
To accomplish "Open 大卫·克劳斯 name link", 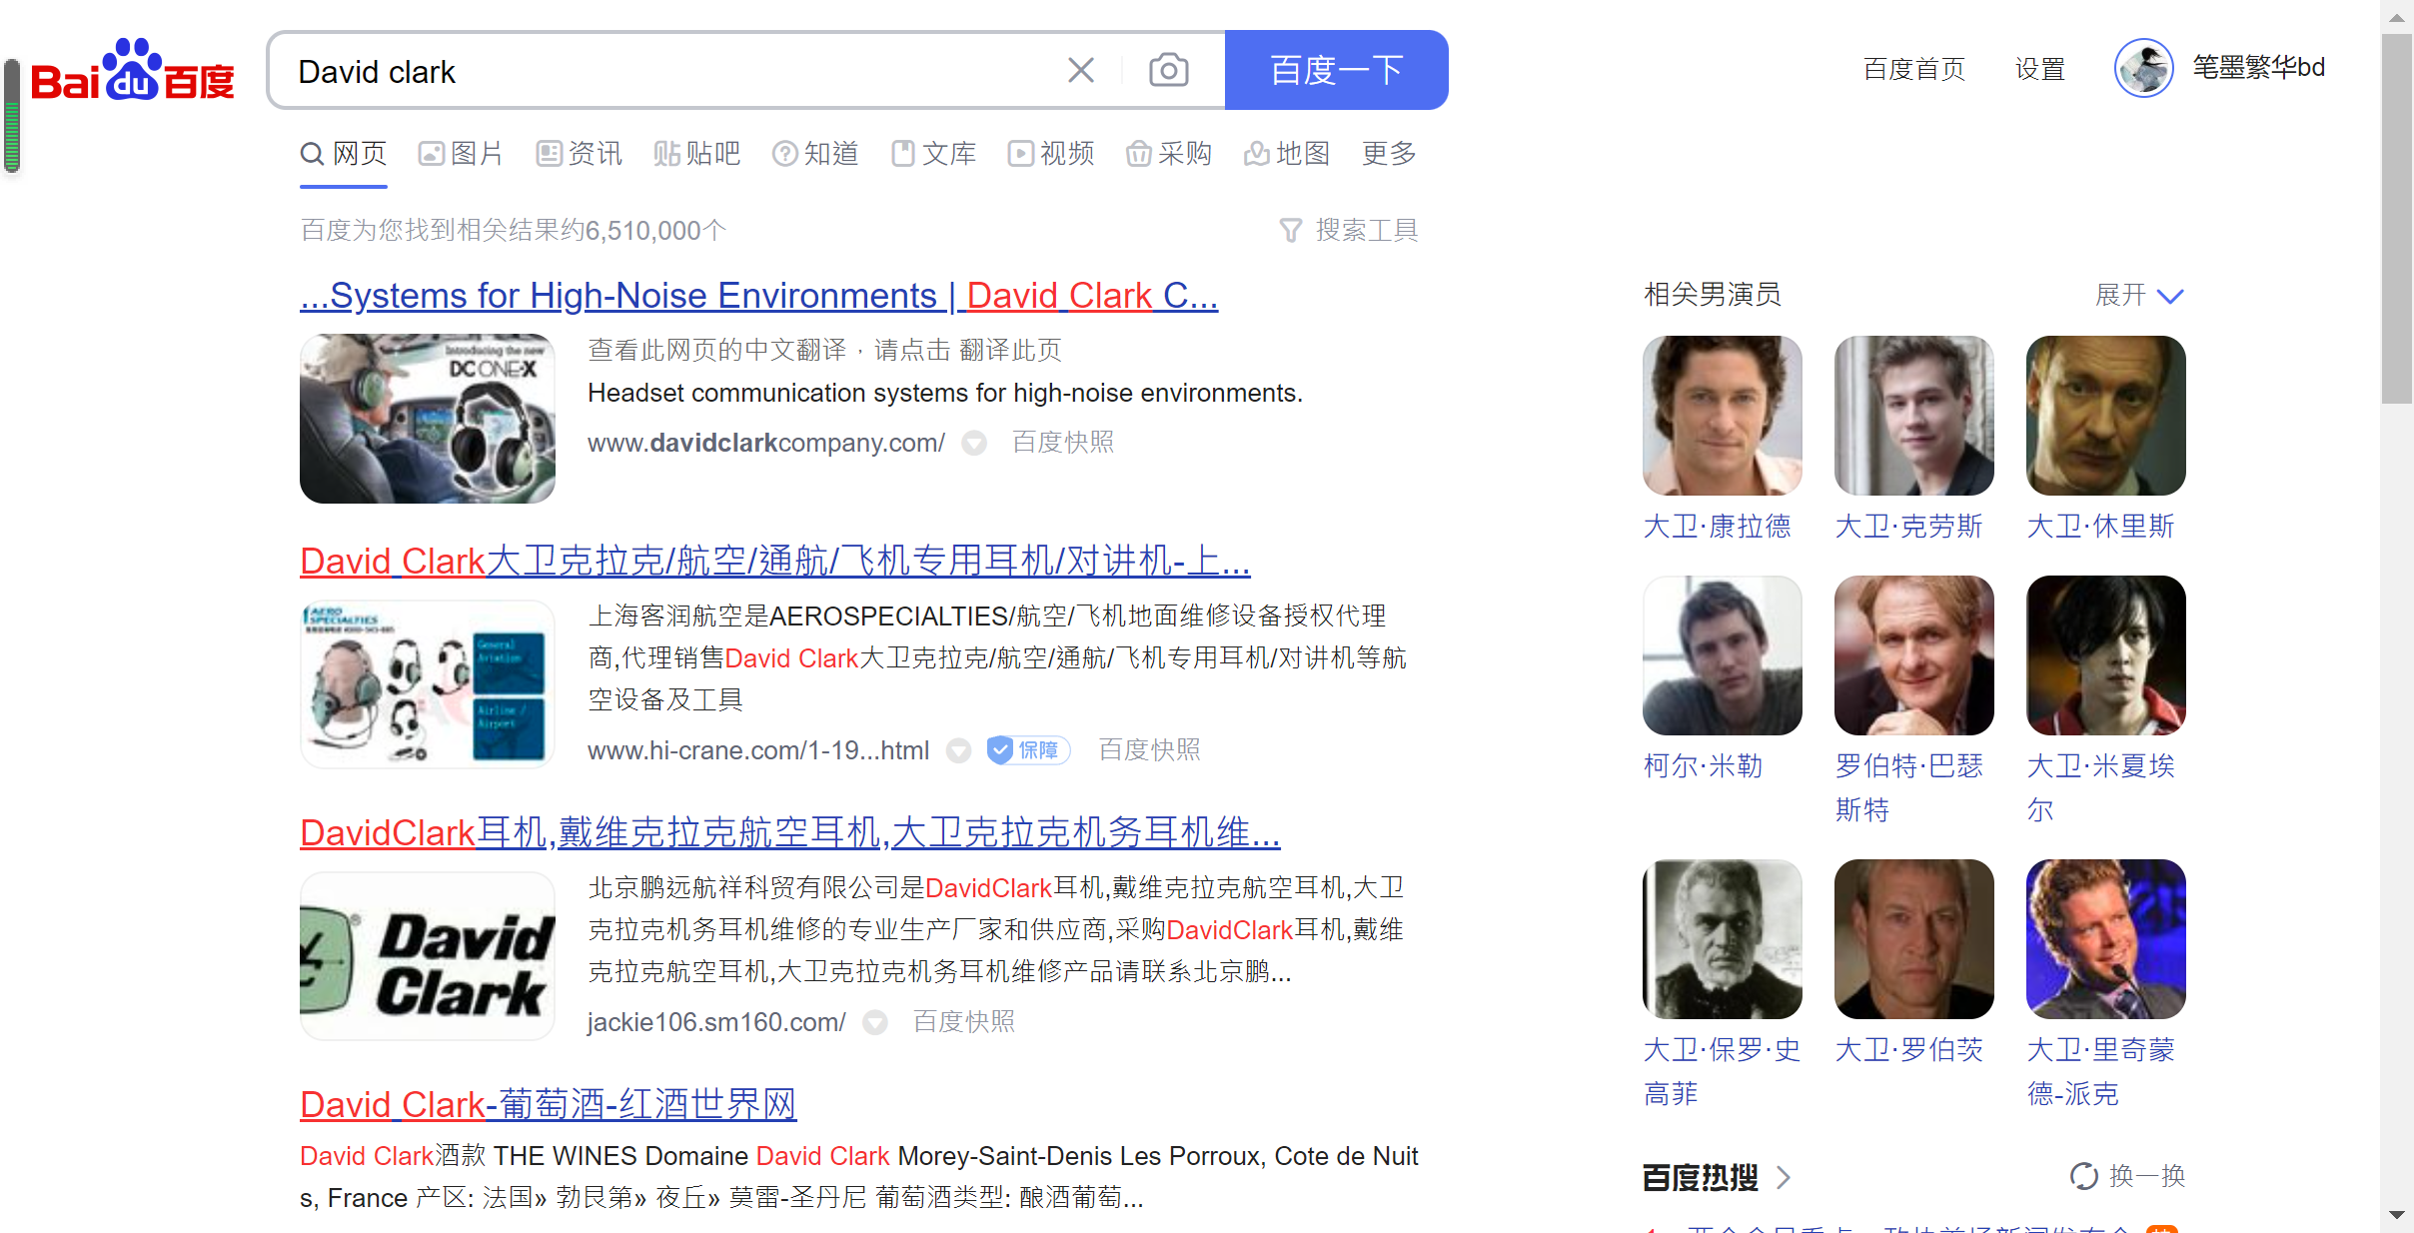I will click(1908, 527).
